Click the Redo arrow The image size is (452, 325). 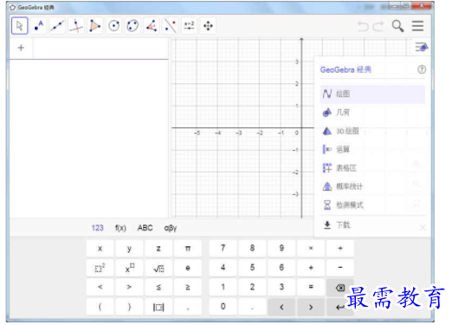point(378,26)
